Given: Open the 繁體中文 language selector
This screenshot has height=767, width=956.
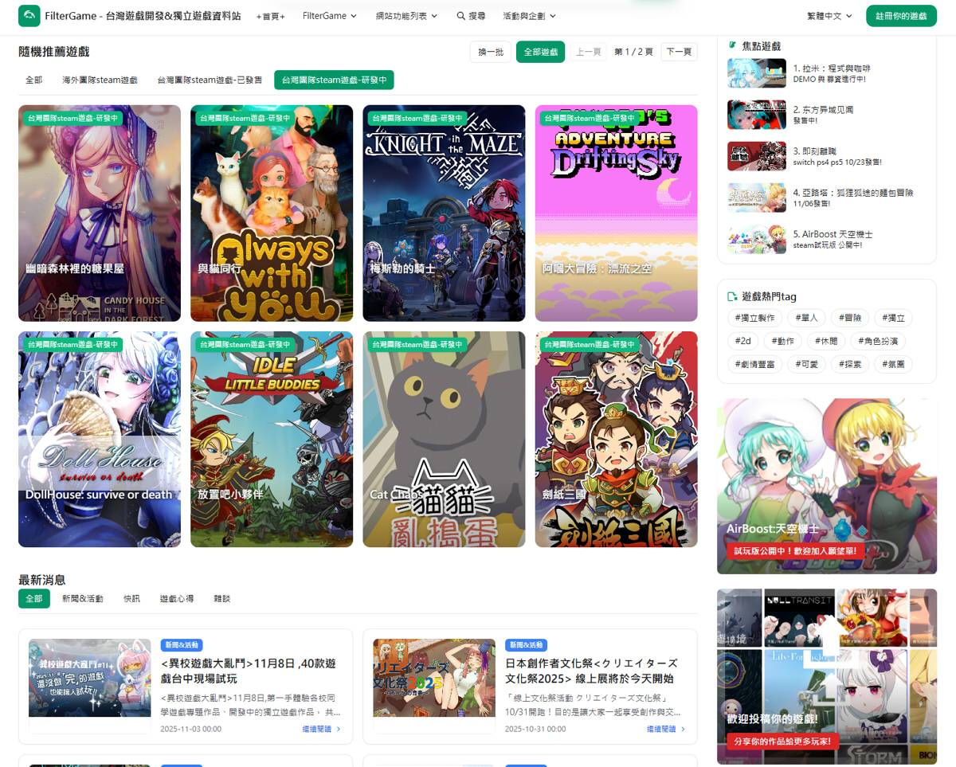Looking at the screenshot, I should tap(829, 16).
